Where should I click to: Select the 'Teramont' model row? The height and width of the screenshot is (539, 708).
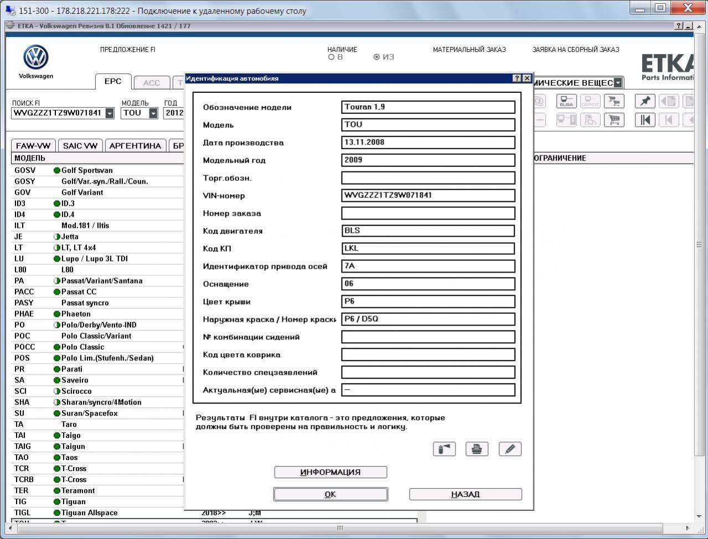97,491
